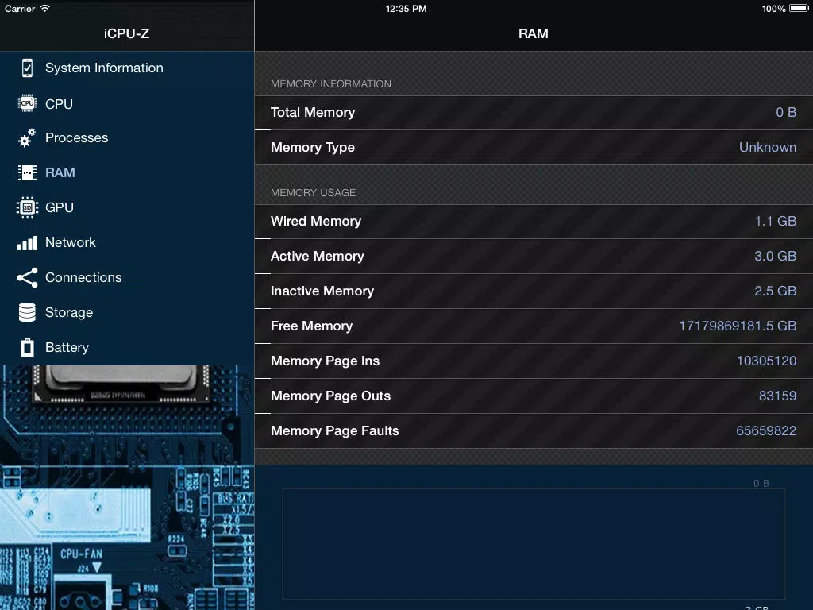Click the Unknown memory type value
Image resolution: width=813 pixels, height=610 pixels.
pos(768,147)
